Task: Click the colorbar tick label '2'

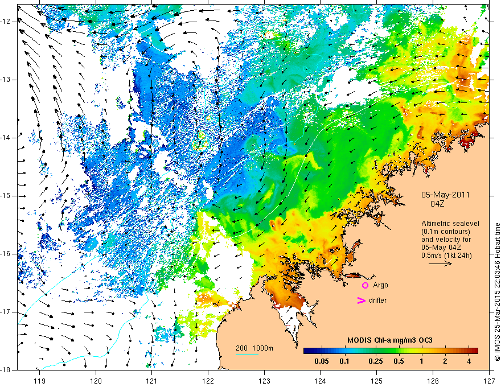Action: 445,361
